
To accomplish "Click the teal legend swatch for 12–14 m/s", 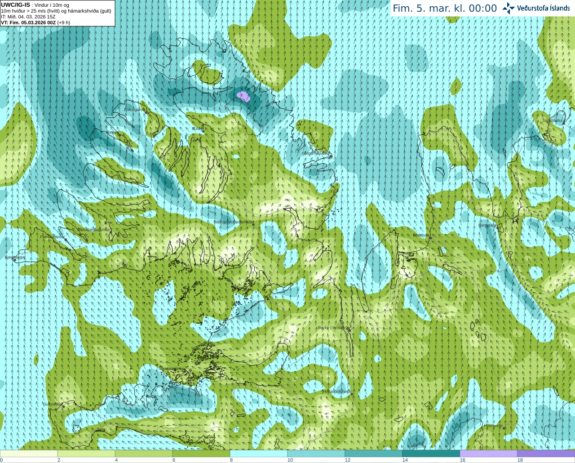I will [x=374, y=454].
